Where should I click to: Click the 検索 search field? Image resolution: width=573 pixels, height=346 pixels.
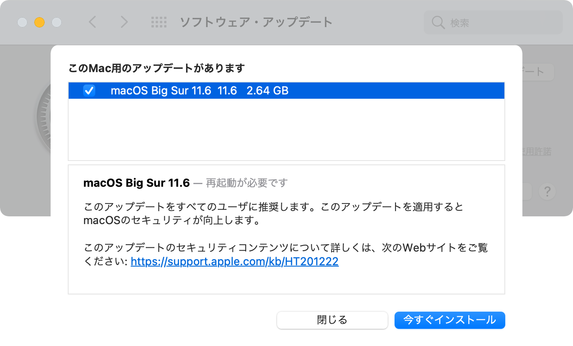(493, 22)
